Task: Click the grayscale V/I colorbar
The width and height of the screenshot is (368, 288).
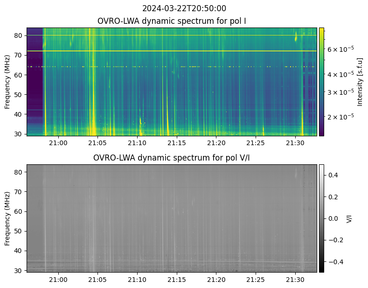Action: (321, 218)
